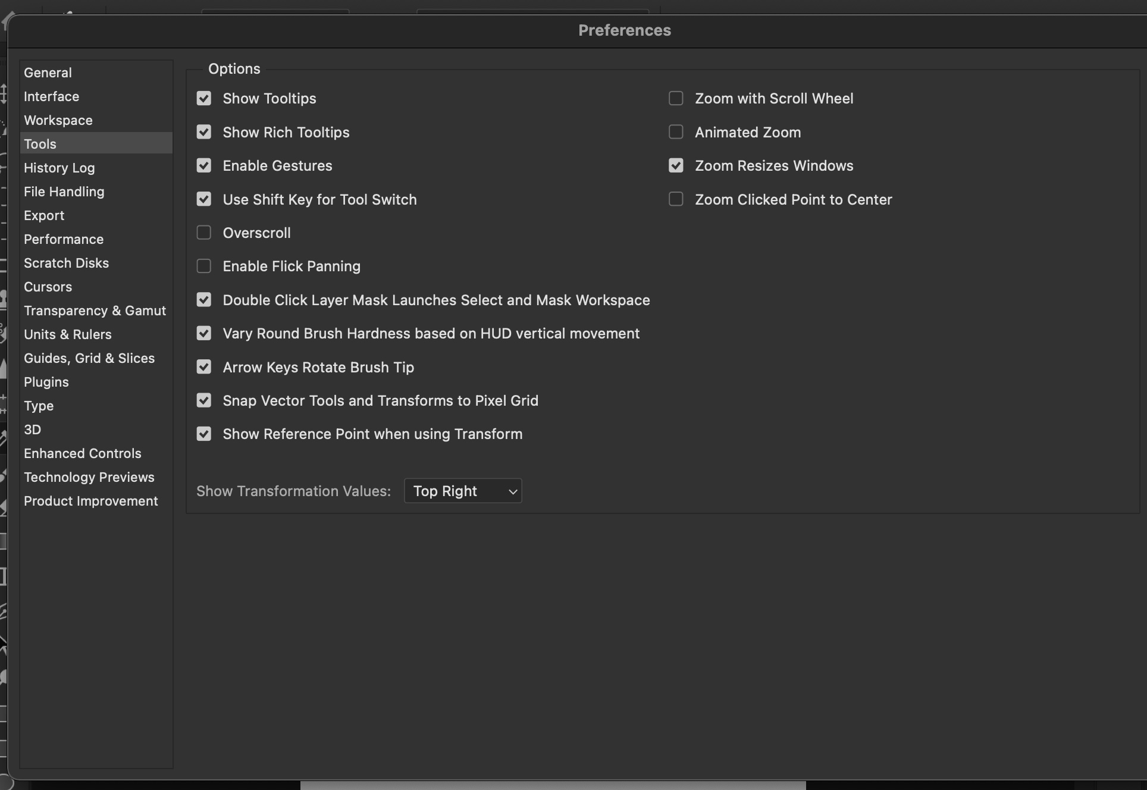This screenshot has height=790, width=1147.
Task: Open Technology Previews settings
Action: [89, 477]
